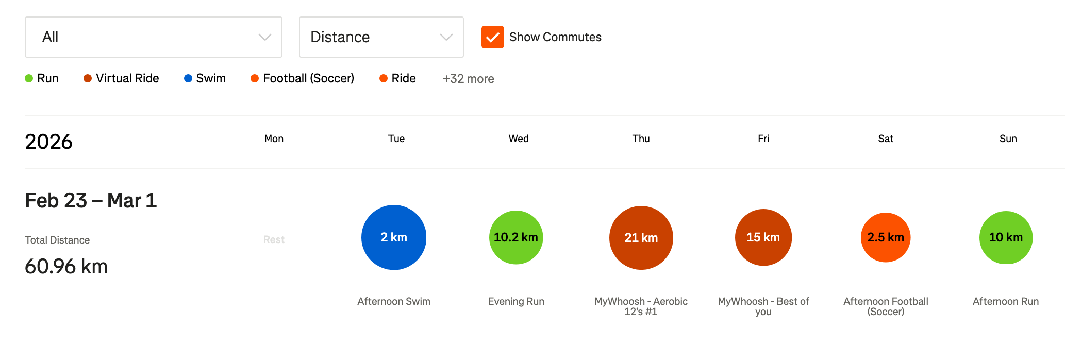Open the All sport type dropdown
Screen dimensions: 1065x346
tap(153, 37)
